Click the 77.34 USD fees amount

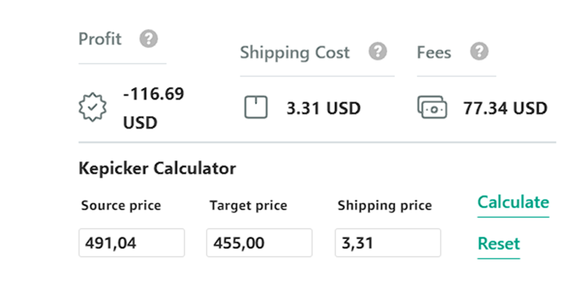coord(505,108)
